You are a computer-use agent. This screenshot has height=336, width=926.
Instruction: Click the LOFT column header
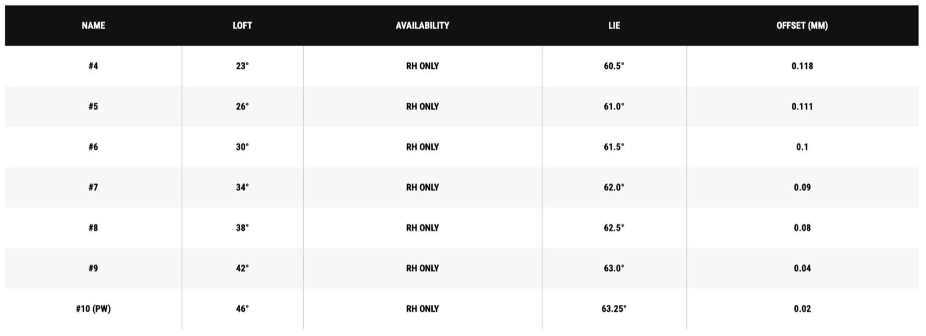coord(242,25)
